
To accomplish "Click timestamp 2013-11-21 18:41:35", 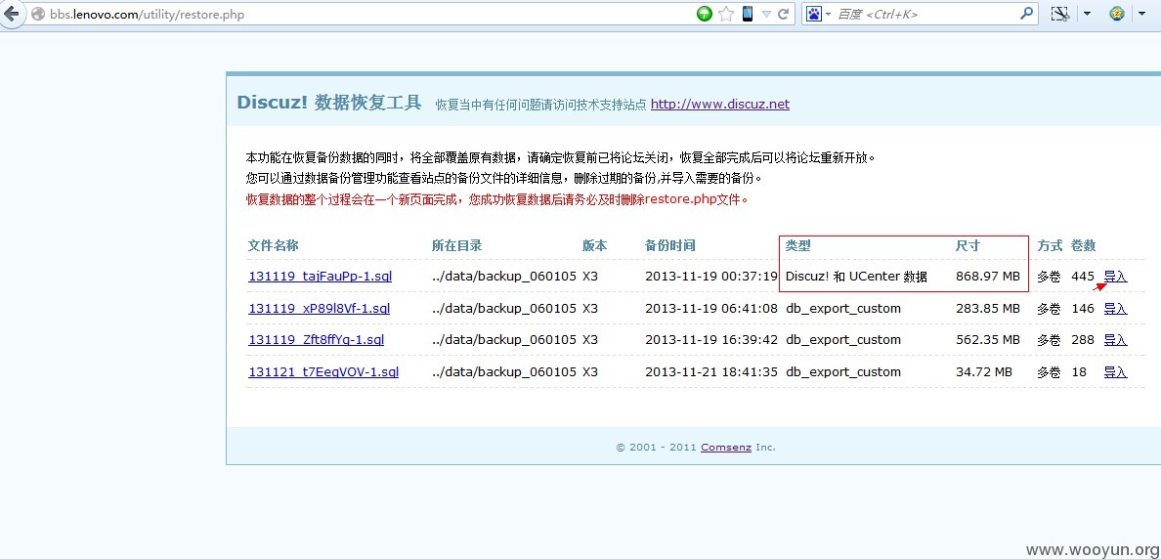I will (711, 371).
